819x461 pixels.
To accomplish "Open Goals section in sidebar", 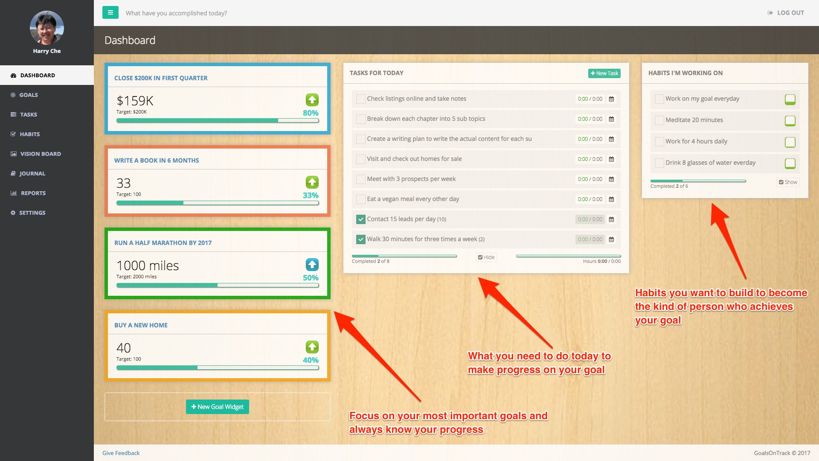I will coord(28,95).
